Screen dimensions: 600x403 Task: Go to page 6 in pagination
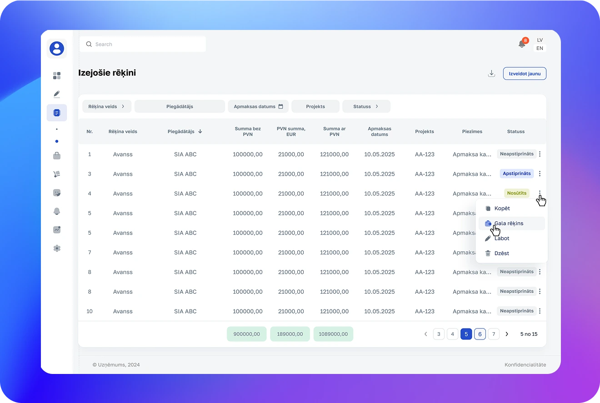480,334
